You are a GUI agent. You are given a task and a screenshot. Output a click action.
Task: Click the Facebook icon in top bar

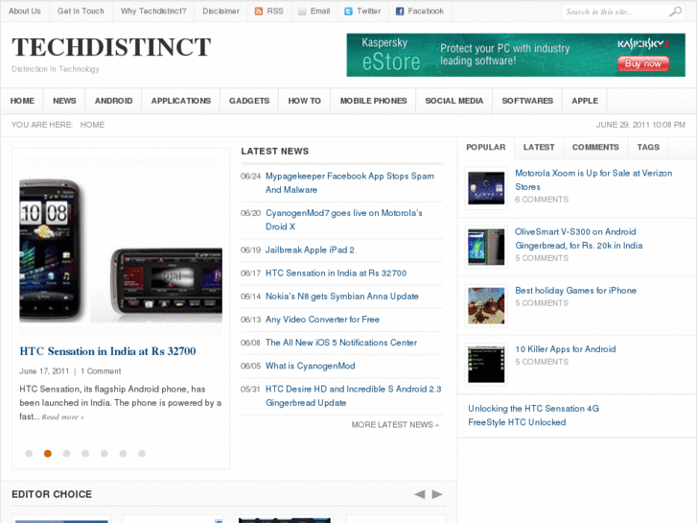(400, 12)
